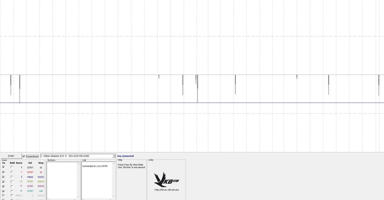Toggle the Screenshoot checkbox
384x200 pixels.
tap(24, 156)
